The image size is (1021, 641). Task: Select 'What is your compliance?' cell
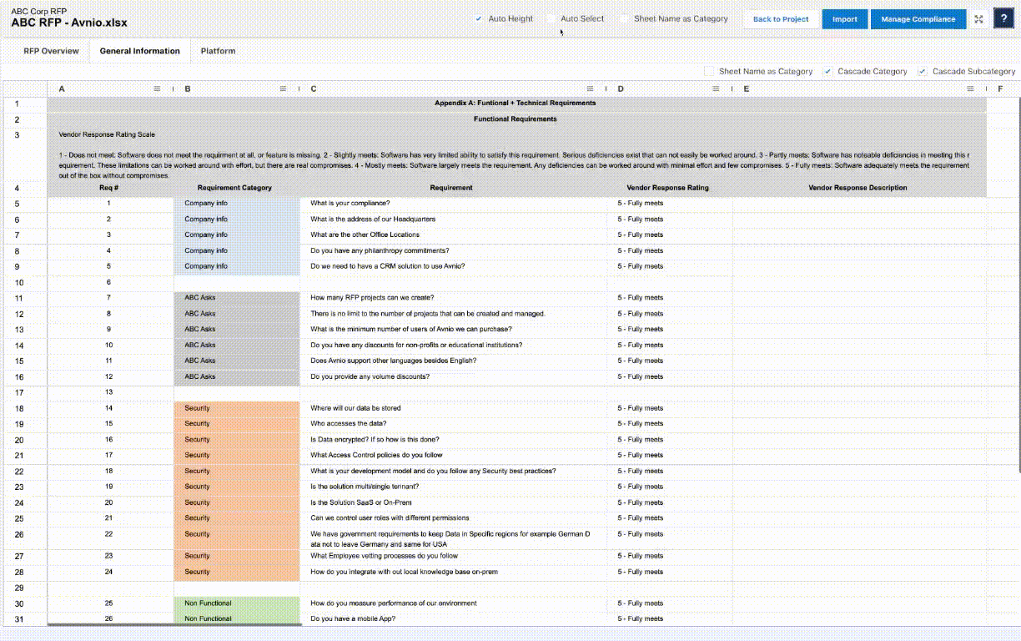[453, 204]
